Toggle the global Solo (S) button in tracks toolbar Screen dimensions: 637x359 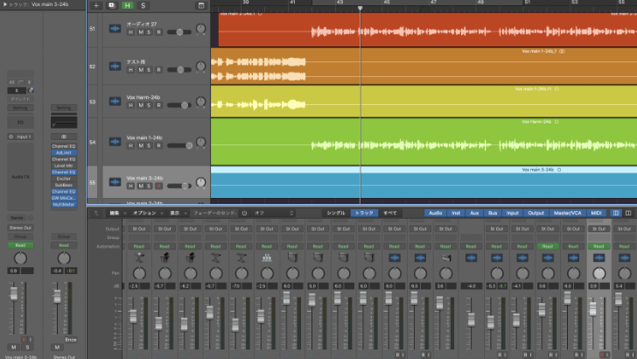tap(143, 6)
